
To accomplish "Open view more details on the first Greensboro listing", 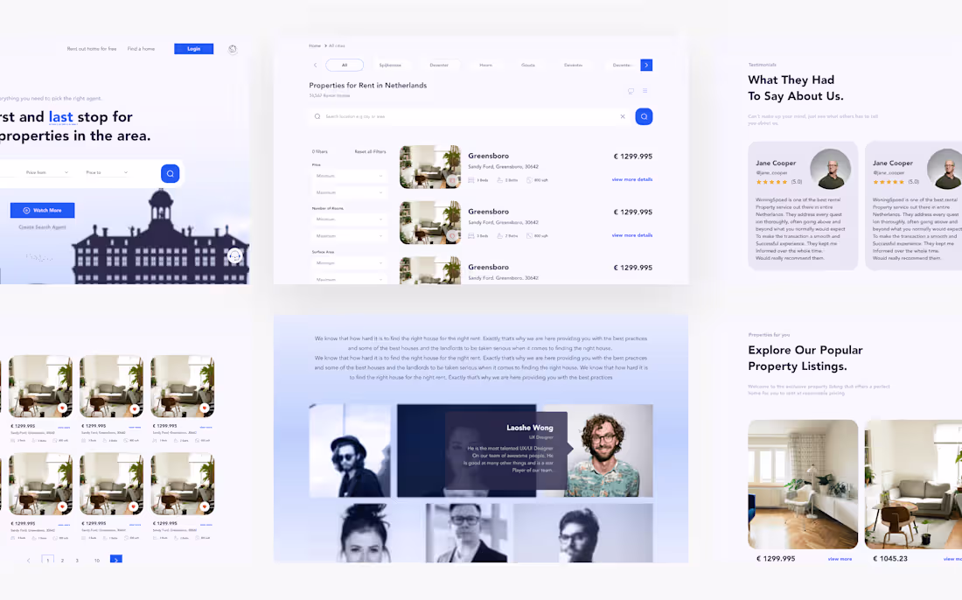I will pyautogui.click(x=632, y=179).
